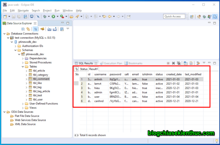Click the New Connection Profile icon
This screenshot has height=145, width=220.
(x=43, y=29)
